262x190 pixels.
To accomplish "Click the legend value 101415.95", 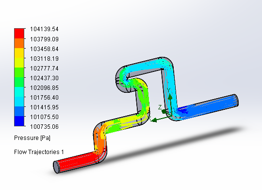I will point(44,107).
